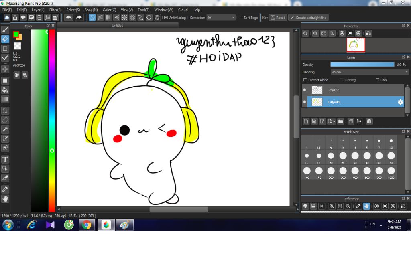Undock the Brush Size panel

point(403,131)
